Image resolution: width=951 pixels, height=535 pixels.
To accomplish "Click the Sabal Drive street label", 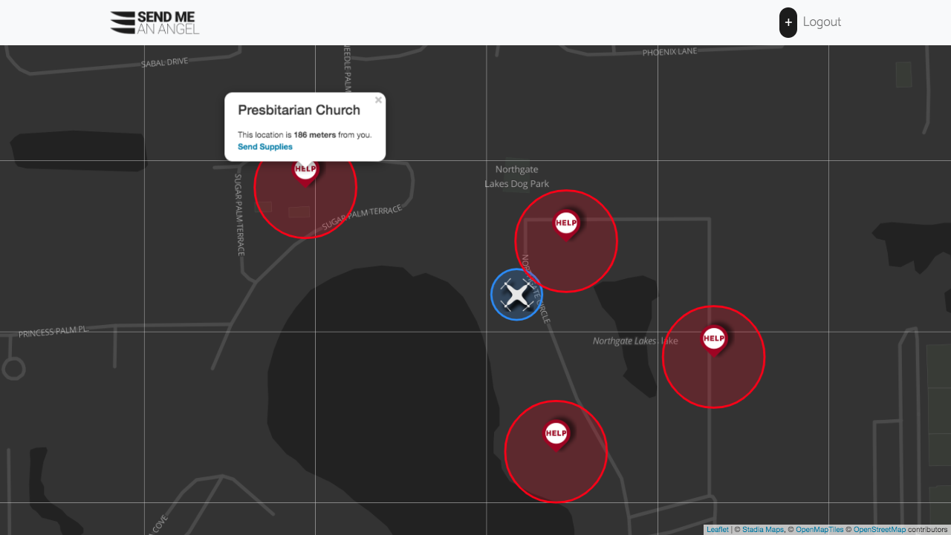I will pyautogui.click(x=164, y=62).
